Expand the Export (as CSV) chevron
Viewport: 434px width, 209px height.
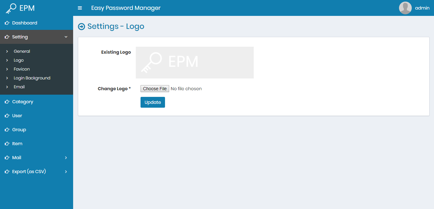coord(66,172)
